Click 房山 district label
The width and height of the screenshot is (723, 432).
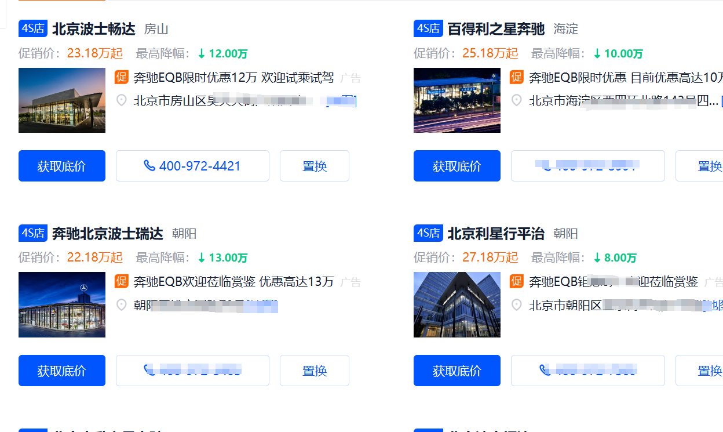click(156, 29)
